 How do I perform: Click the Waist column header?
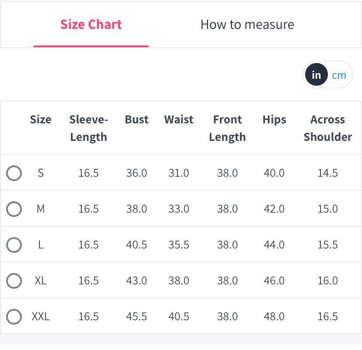click(x=179, y=120)
